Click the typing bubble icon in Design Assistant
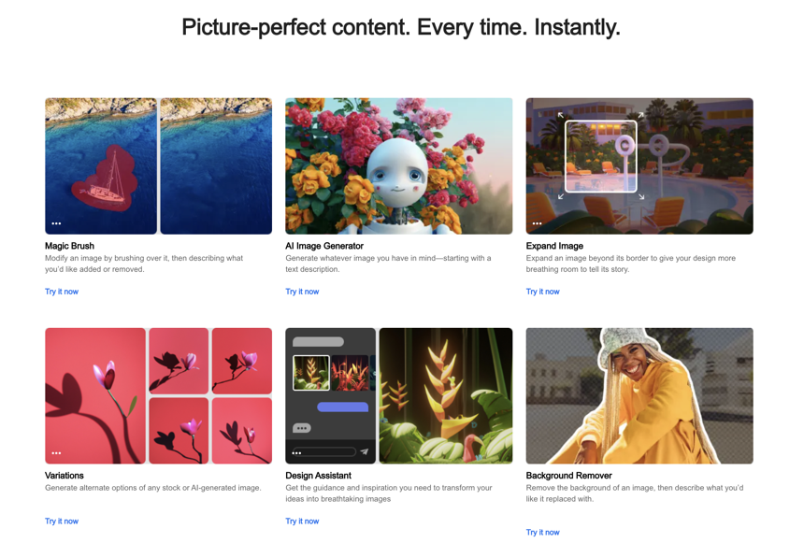The width and height of the screenshot is (804, 557). tap(301, 428)
